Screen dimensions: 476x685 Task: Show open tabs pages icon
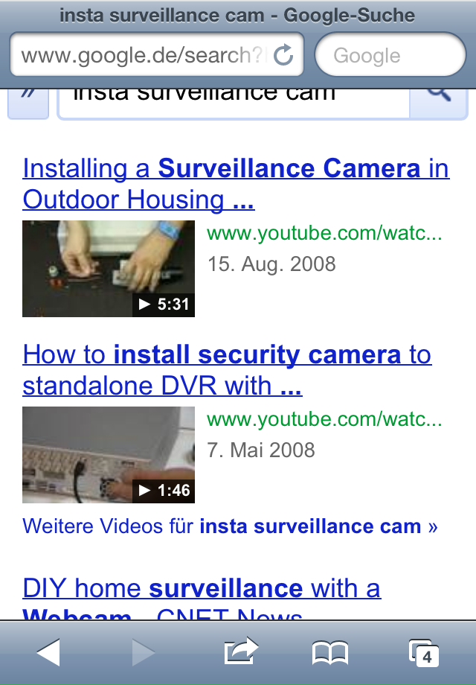click(424, 653)
